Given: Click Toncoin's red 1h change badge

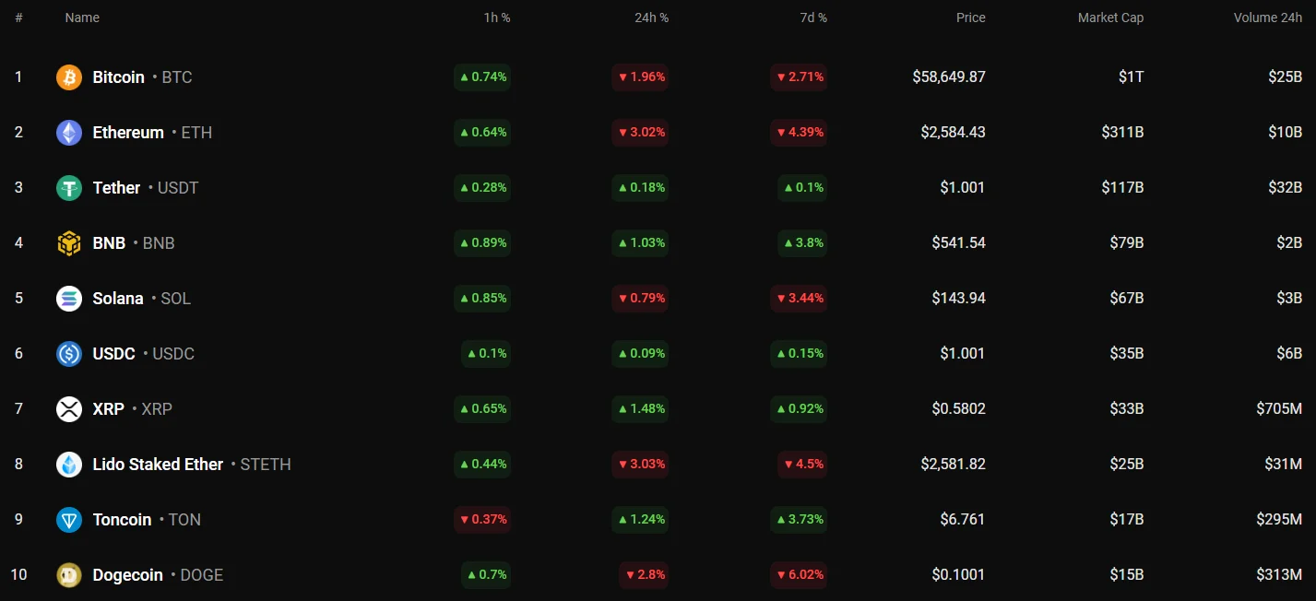Looking at the screenshot, I should pos(481,520).
